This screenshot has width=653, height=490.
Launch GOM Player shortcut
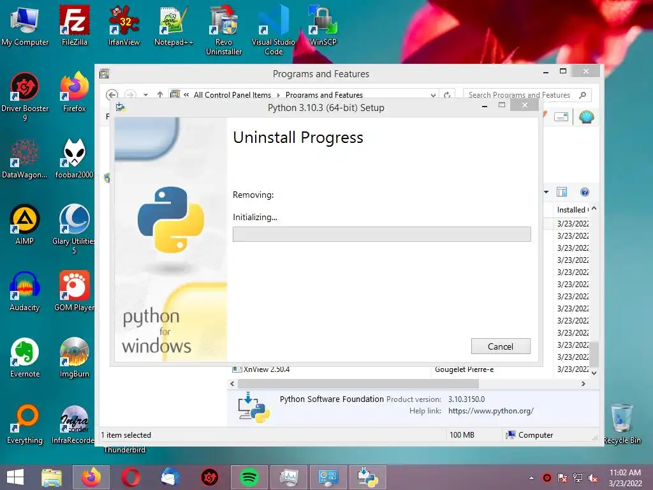pos(74,291)
